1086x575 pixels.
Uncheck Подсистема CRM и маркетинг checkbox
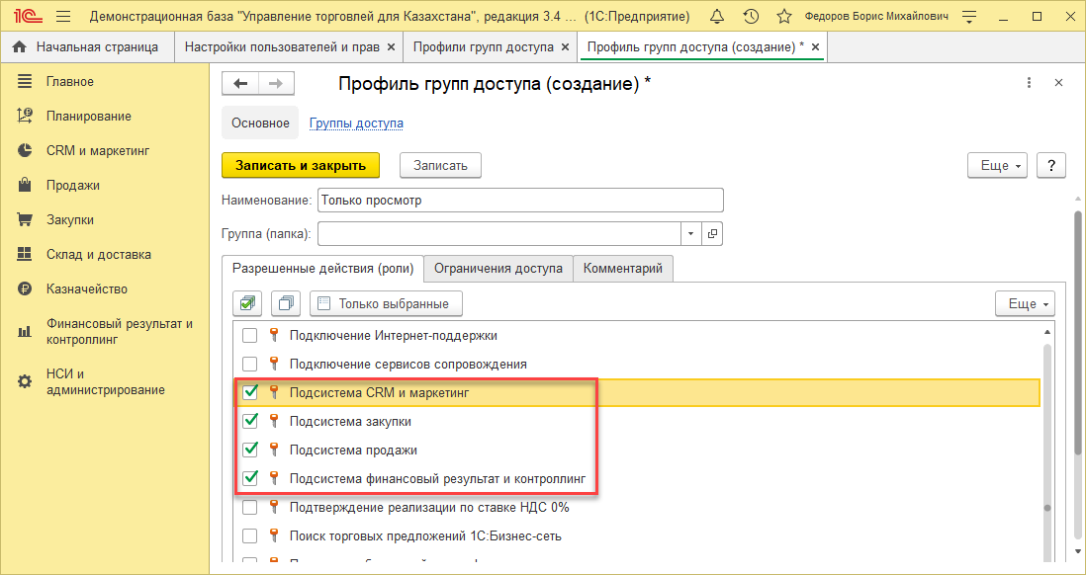250,392
